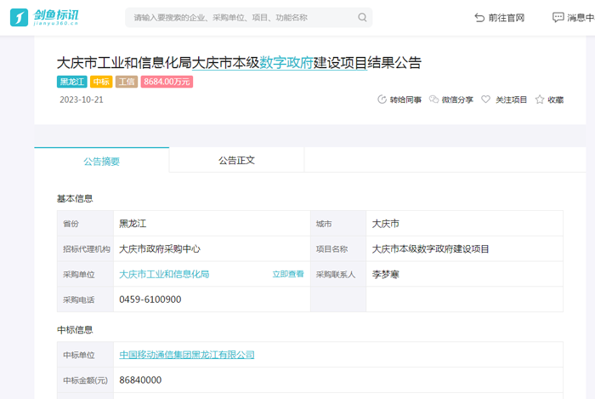Click the 前往官网 return arrow icon

coord(479,18)
